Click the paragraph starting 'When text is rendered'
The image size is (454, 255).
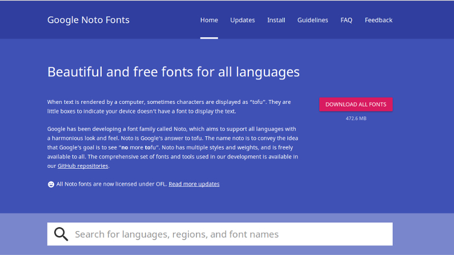(x=169, y=107)
